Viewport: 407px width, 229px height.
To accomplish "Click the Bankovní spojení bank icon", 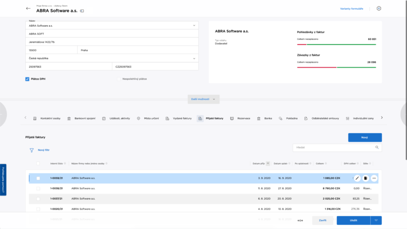I will pos(69,119).
